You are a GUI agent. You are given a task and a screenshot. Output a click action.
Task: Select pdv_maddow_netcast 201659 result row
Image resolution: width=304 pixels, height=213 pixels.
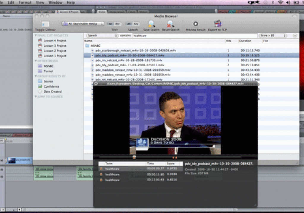coord(191,70)
